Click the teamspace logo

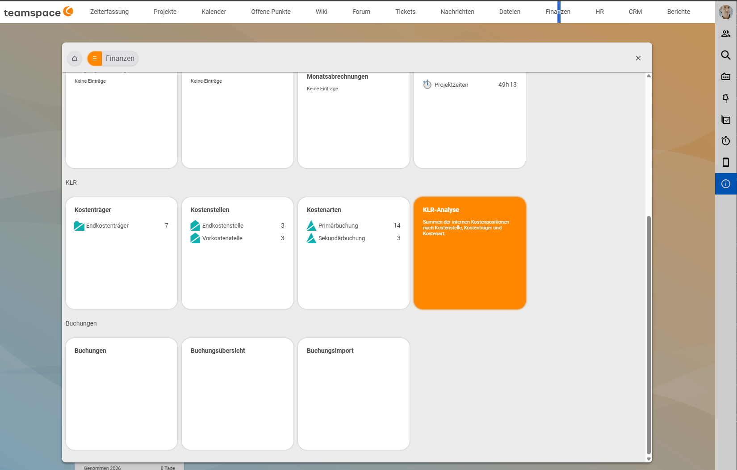tap(38, 12)
